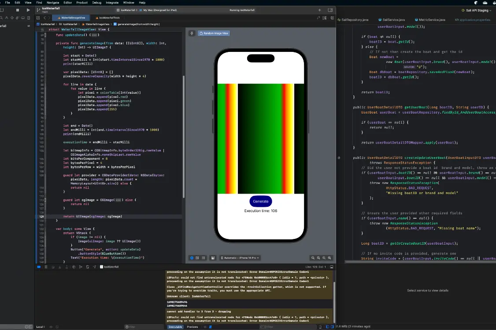The width and height of the screenshot is (496, 330).
Task: Switch to the IosWaterfallTests editor tab
Action: tap(107, 18)
